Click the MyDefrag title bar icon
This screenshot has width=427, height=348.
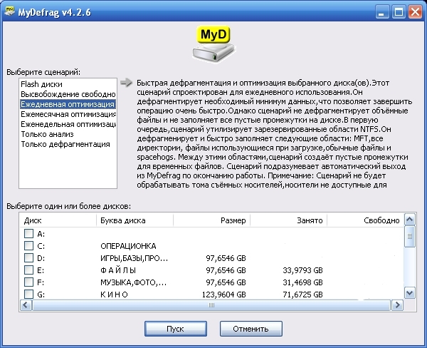[x=9, y=11]
